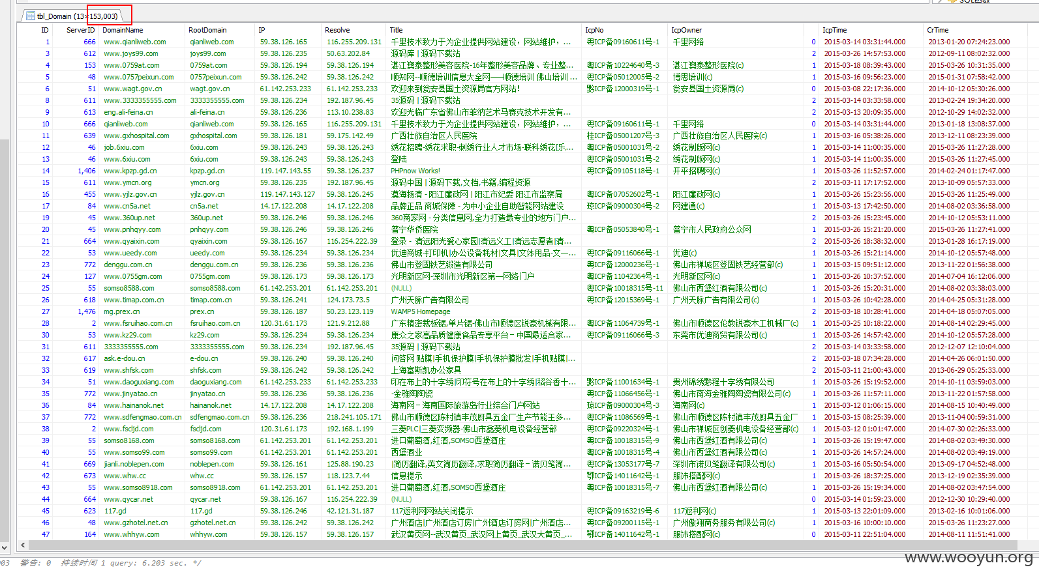The width and height of the screenshot is (1039, 576).
Task: Select the www.cn5a.net domain cell
Action: click(127, 206)
